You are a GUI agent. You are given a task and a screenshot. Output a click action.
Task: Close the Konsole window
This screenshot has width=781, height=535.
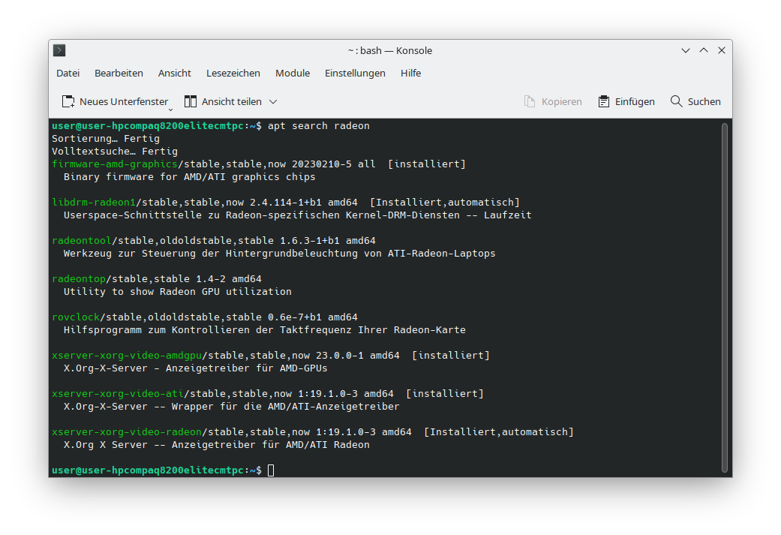coord(722,50)
